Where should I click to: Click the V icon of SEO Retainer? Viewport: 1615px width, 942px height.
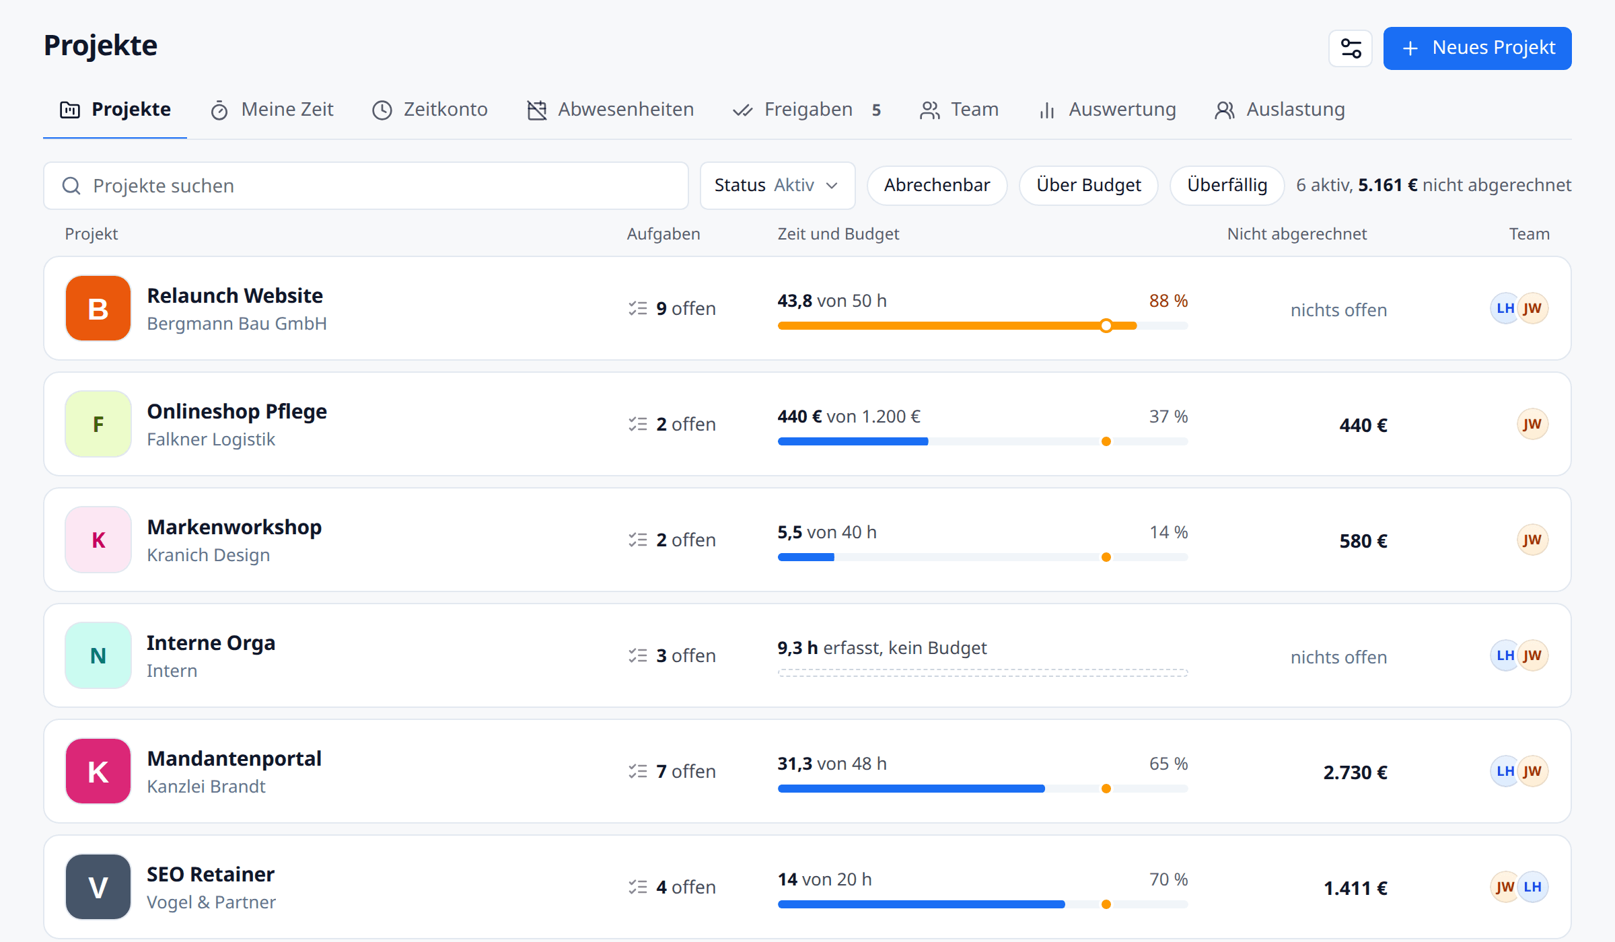tap(98, 887)
